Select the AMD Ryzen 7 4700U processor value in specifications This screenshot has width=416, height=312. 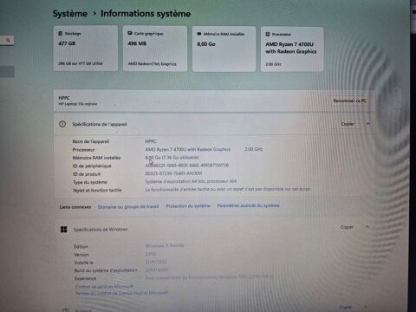point(187,149)
